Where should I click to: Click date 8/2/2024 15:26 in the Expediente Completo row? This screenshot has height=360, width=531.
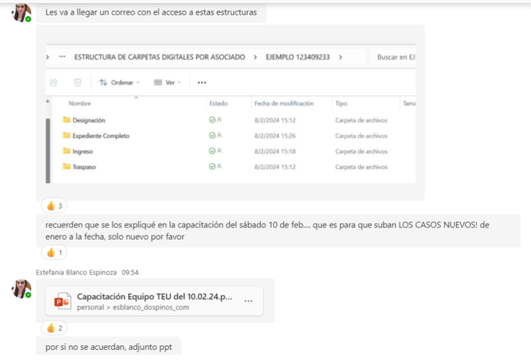pos(275,136)
